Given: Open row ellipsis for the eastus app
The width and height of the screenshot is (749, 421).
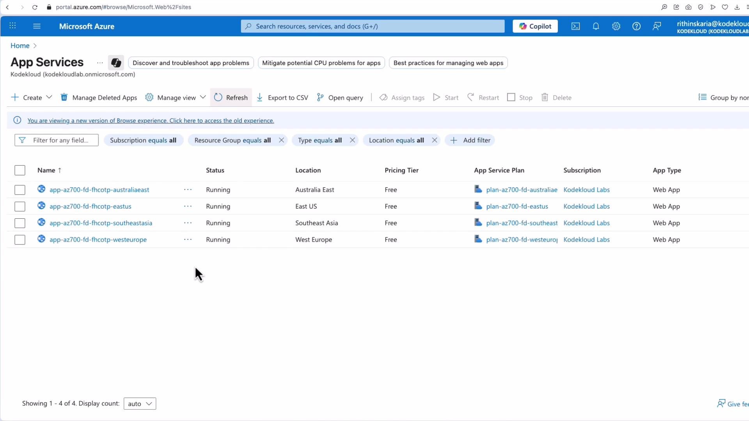Looking at the screenshot, I should click(188, 206).
